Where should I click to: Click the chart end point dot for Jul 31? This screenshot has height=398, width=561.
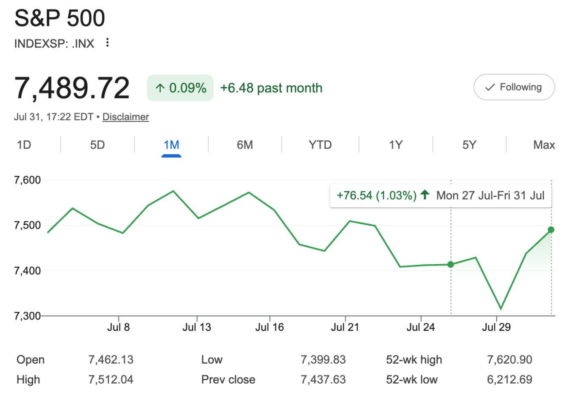551,230
